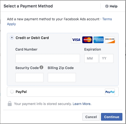Open Help text in dialog header
The width and height of the screenshot is (126, 124).
pos(113,6)
